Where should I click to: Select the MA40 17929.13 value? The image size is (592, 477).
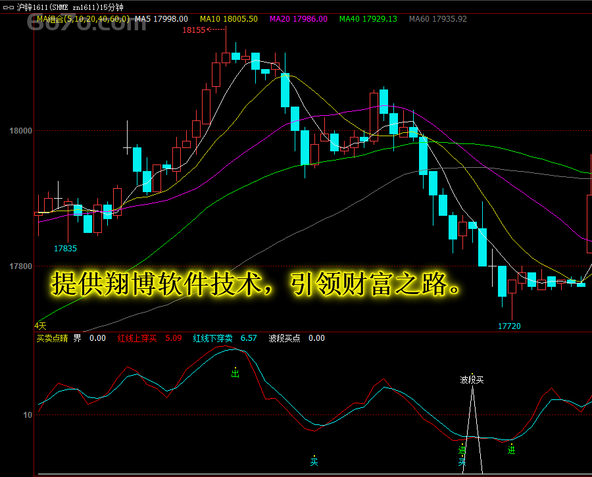click(x=368, y=18)
